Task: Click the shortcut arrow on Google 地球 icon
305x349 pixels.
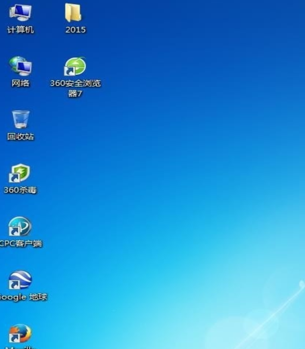Action: [x=14, y=285]
